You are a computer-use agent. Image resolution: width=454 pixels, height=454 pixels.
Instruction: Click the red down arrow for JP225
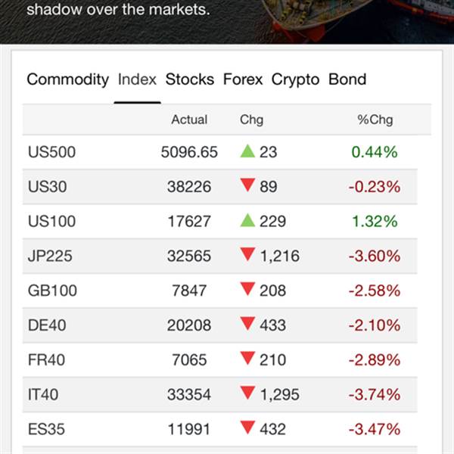[247, 255]
